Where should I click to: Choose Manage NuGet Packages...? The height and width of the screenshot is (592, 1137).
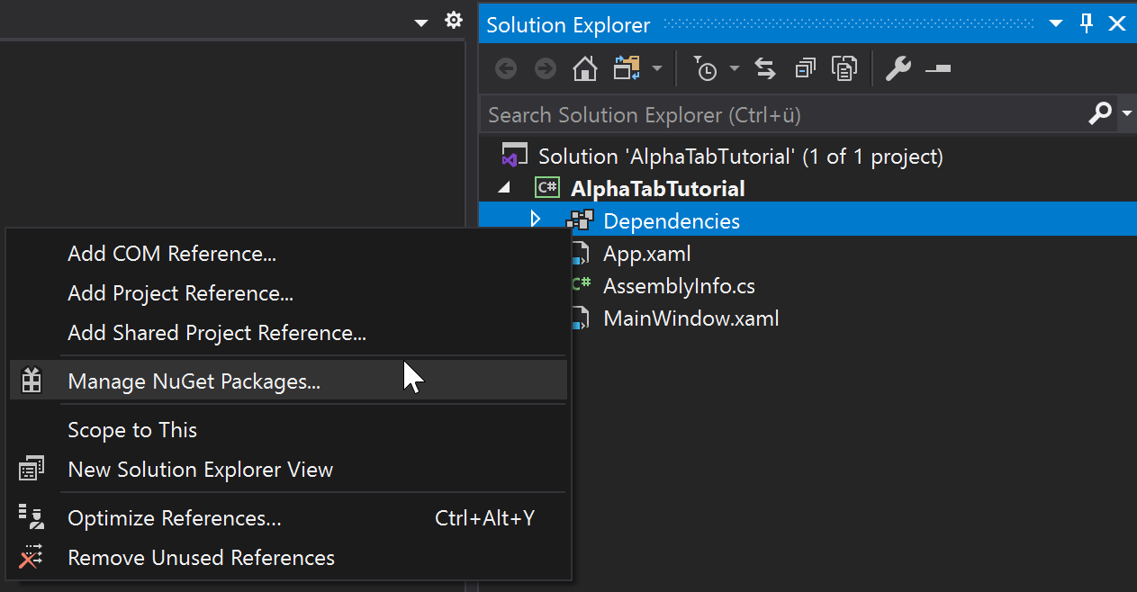[288, 381]
